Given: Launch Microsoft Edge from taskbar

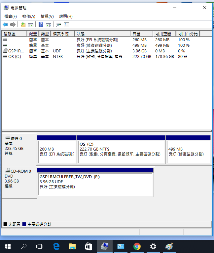Looking at the screenshot, I should tap(56, 246).
